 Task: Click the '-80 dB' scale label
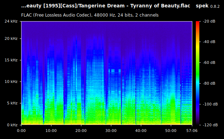[x=209, y=83]
